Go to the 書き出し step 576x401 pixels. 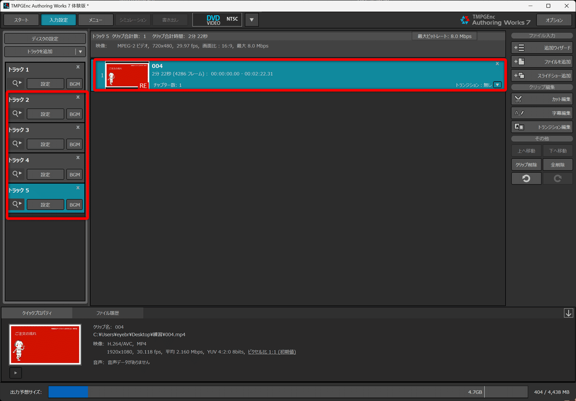point(170,20)
